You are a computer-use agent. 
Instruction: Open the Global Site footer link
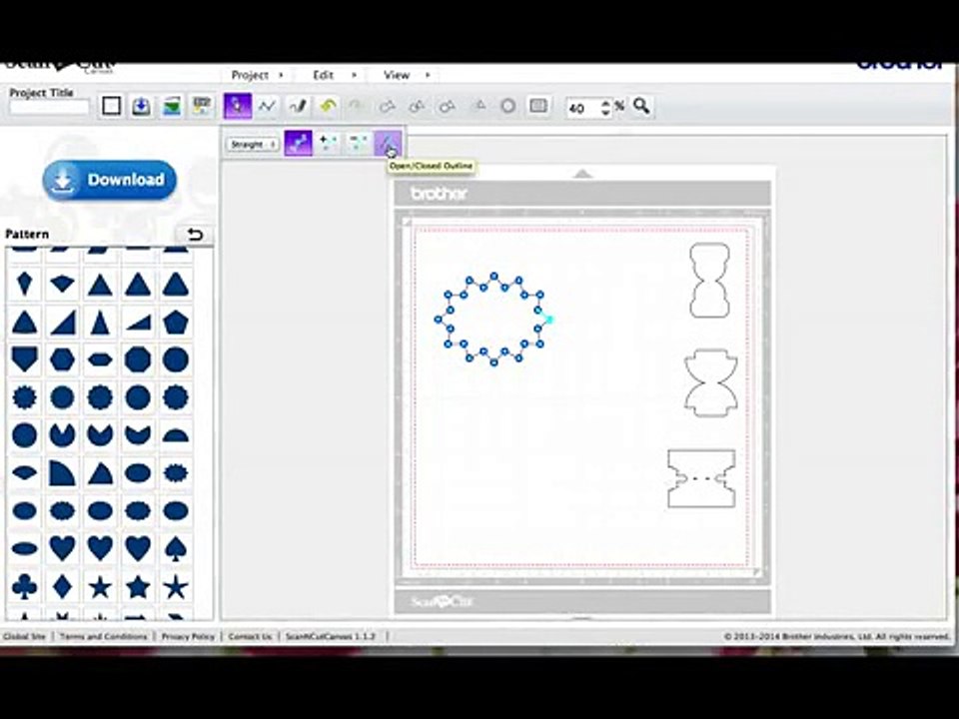[24, 636]
